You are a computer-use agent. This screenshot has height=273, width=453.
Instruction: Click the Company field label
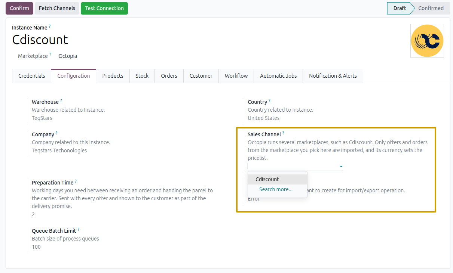click(x=43, y=134)
